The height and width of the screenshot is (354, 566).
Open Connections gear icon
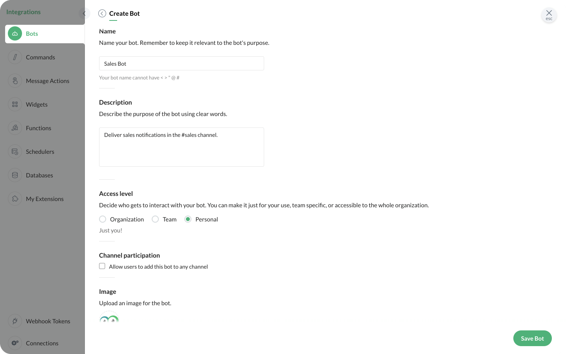coord(15,343)
